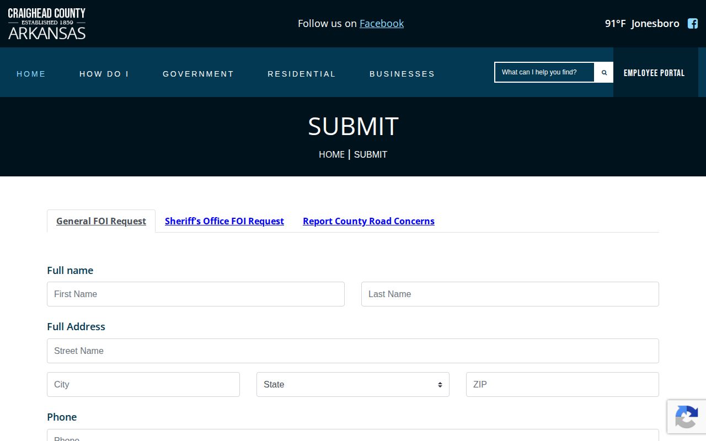Click the search magnifier button
Image resolution: width=706 pixels, height=441 pixels.
tap(604, 72)
